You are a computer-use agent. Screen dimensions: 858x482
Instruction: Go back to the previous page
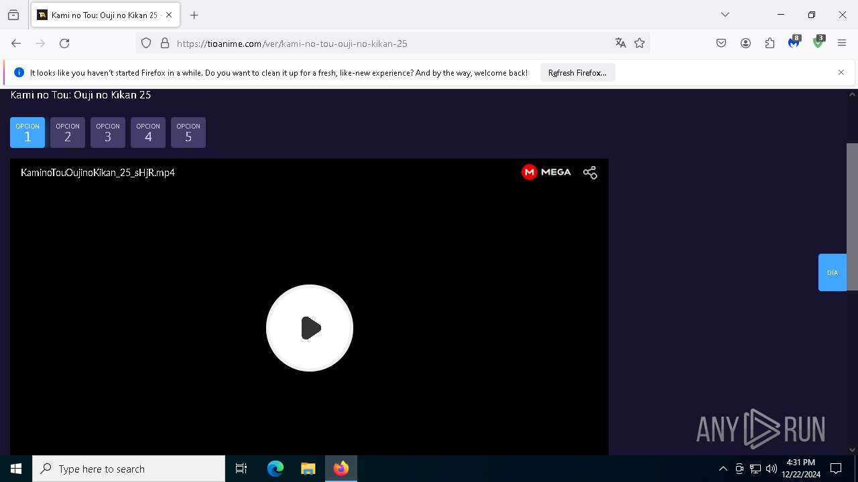click(x=16, y=44)
